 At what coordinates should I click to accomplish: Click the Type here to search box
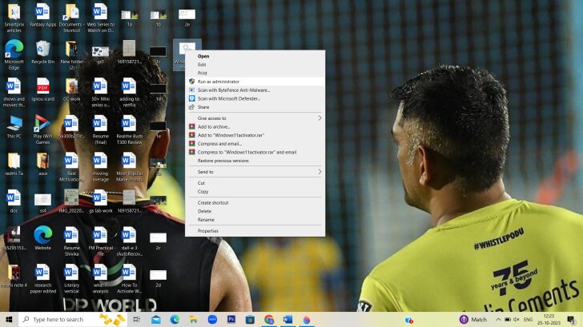(x=73, y=319)
